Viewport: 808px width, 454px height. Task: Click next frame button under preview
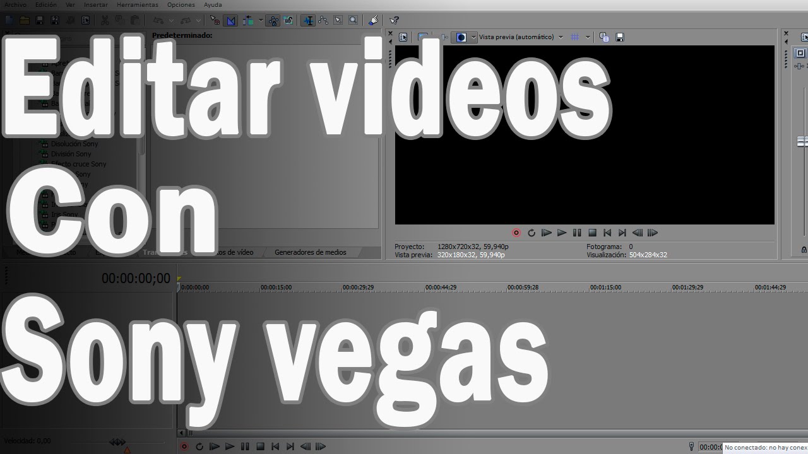653,233
